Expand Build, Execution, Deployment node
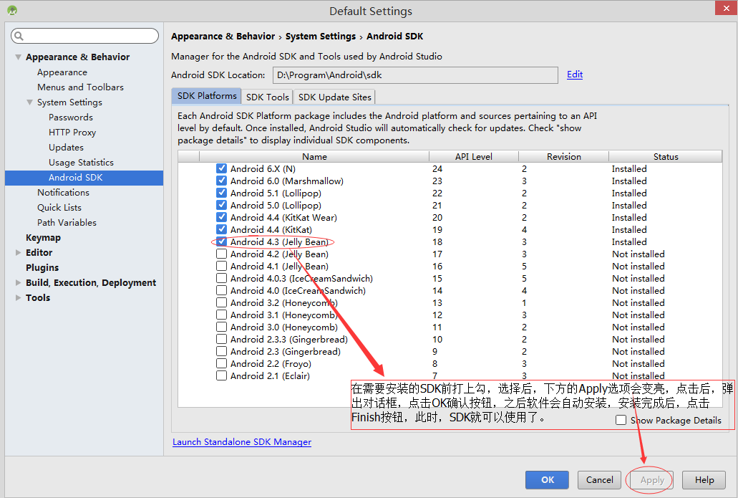Image resolution: width=738 pixels, height=498 pixels. tap(19, 283)
